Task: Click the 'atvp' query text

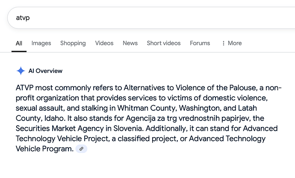Action: tap(23, 18)
